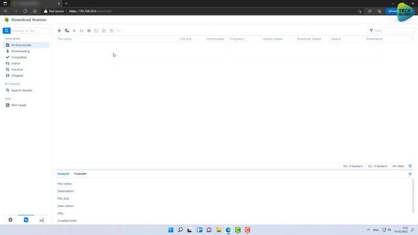
Task: Click the browser address bar URL
Action: (x=90, y=11)
